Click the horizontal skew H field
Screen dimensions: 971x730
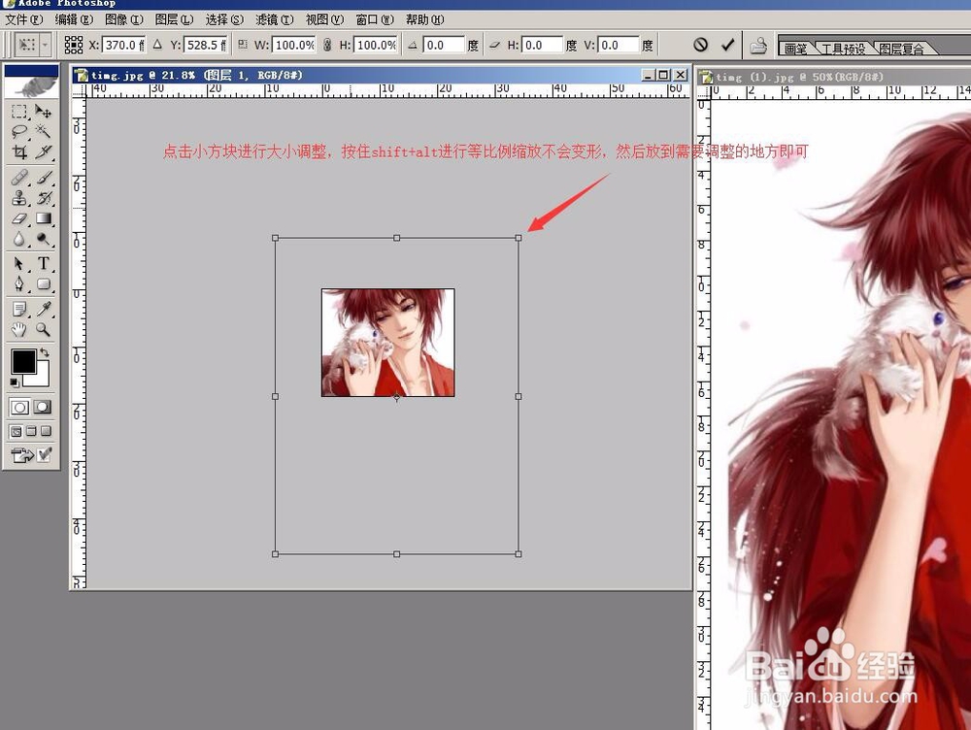coord(542,46)
